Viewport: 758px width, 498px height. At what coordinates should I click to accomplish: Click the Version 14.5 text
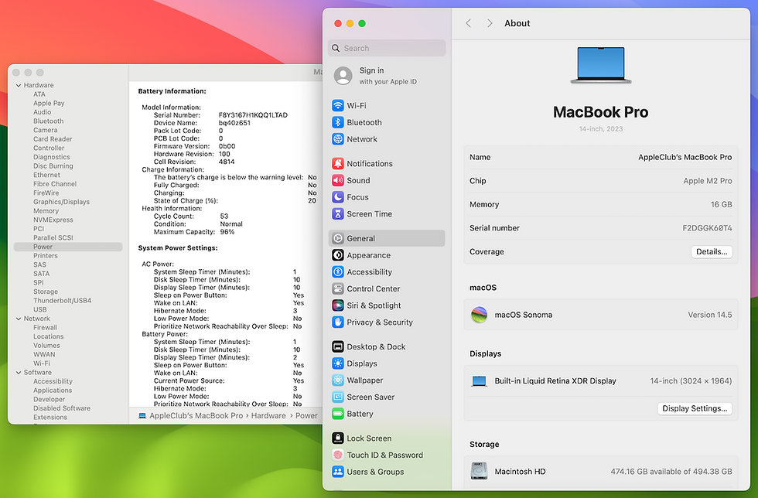tap(710, 315)
